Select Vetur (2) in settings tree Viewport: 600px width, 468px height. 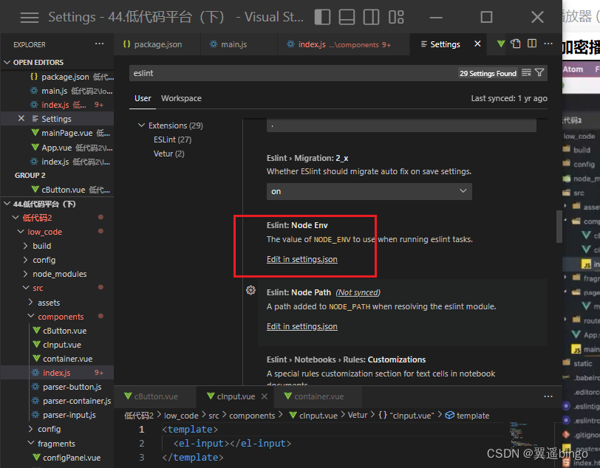(x=168, y=154)
